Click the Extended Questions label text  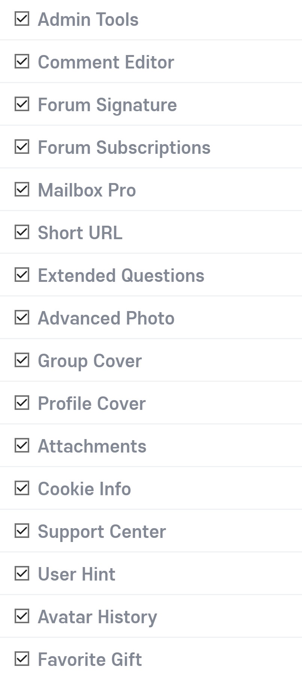point(121,275)
